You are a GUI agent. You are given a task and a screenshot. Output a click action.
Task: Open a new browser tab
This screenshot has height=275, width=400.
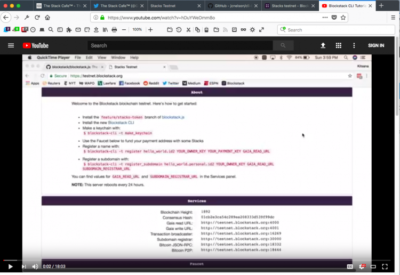coord(381,6)
